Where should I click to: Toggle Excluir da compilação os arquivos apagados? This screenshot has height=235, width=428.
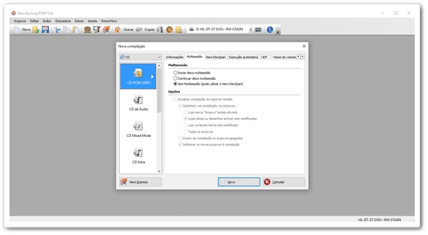click(180, 138)
